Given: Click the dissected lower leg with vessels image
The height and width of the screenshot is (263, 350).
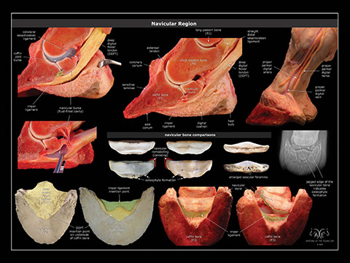Looking at the screenshot, I should click(292, 76).
